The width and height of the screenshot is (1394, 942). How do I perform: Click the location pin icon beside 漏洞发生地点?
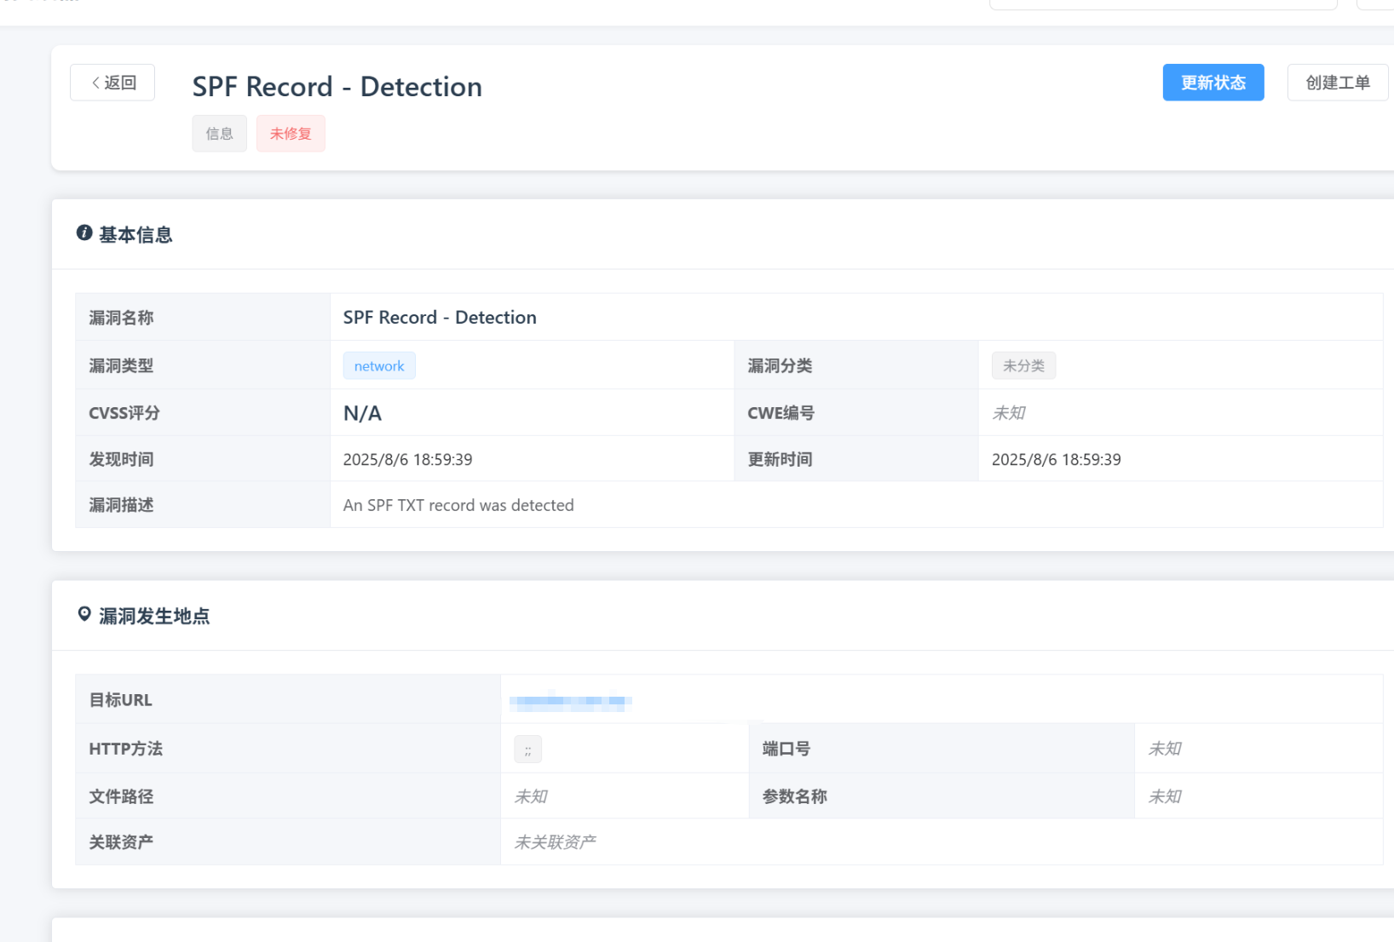click(84, 614)
